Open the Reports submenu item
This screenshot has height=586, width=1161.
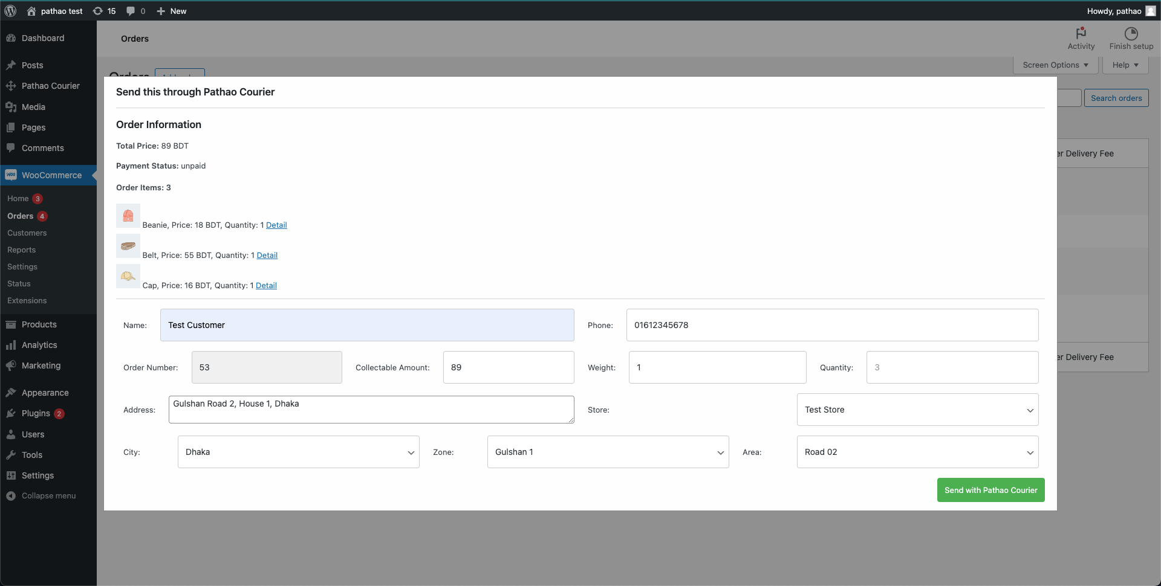pos(21,250)
